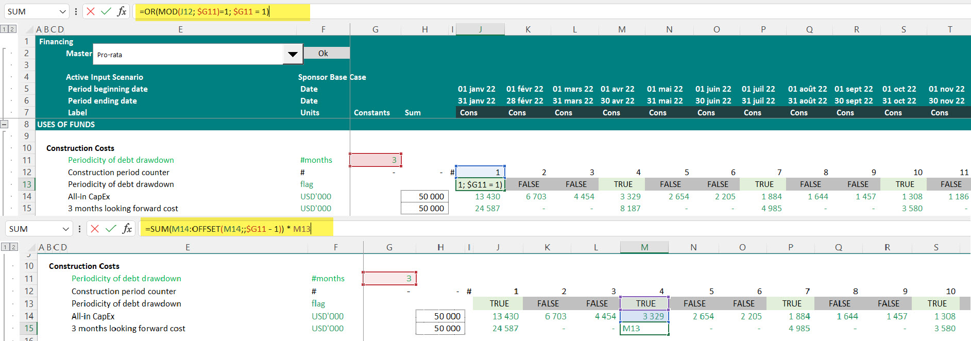Select the highlighted 3 329 cell in the lower worksheet
The height and width of the screenshot is (341, 971).
point(644,316)
